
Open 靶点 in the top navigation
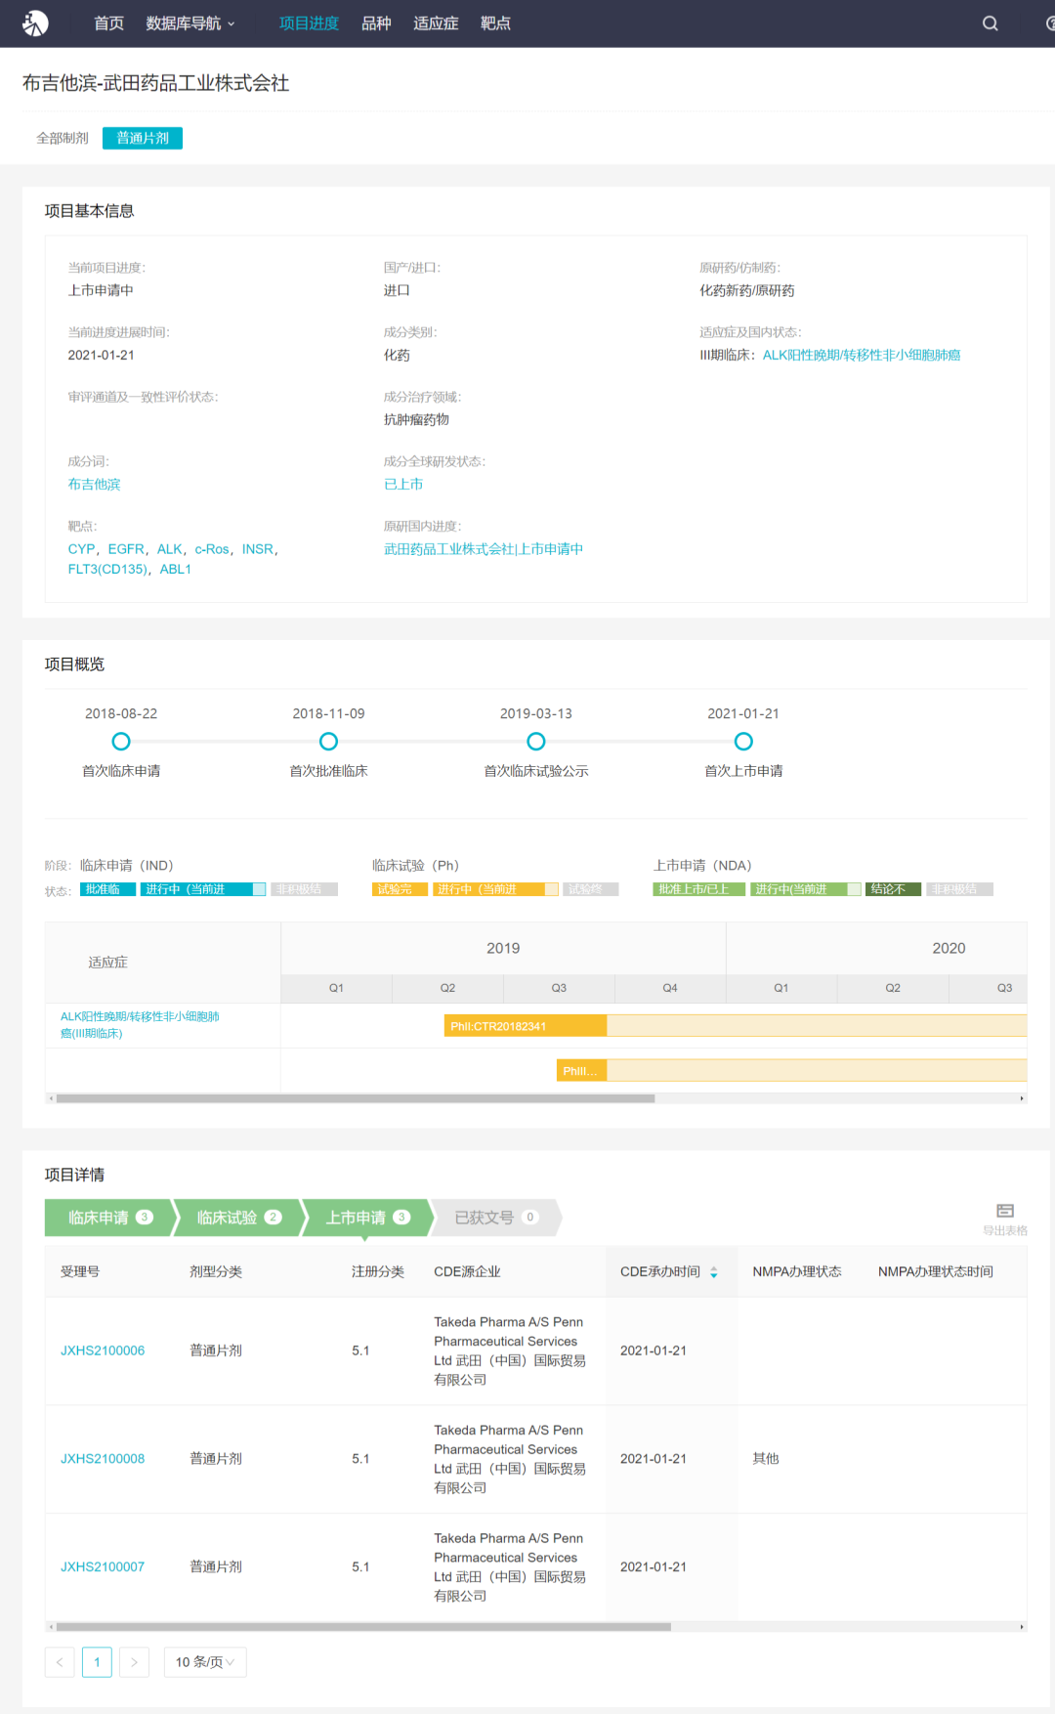pos(495,23)
